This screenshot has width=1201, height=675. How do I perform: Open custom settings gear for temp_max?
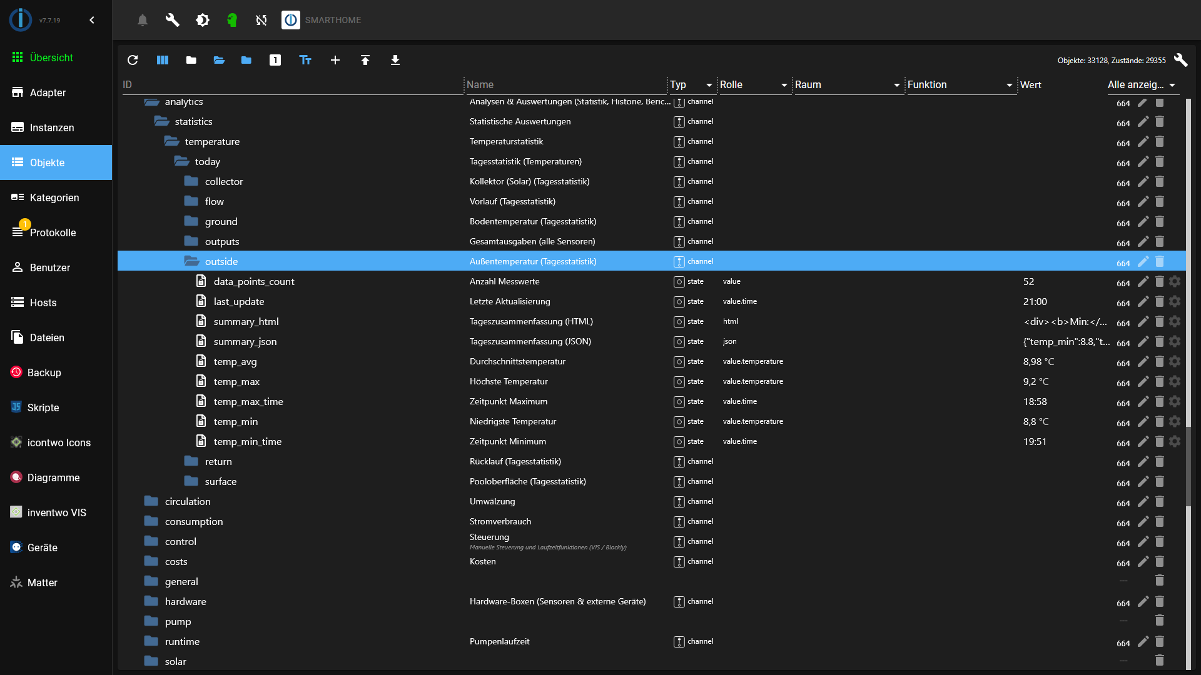click(x=1175, y=381)
